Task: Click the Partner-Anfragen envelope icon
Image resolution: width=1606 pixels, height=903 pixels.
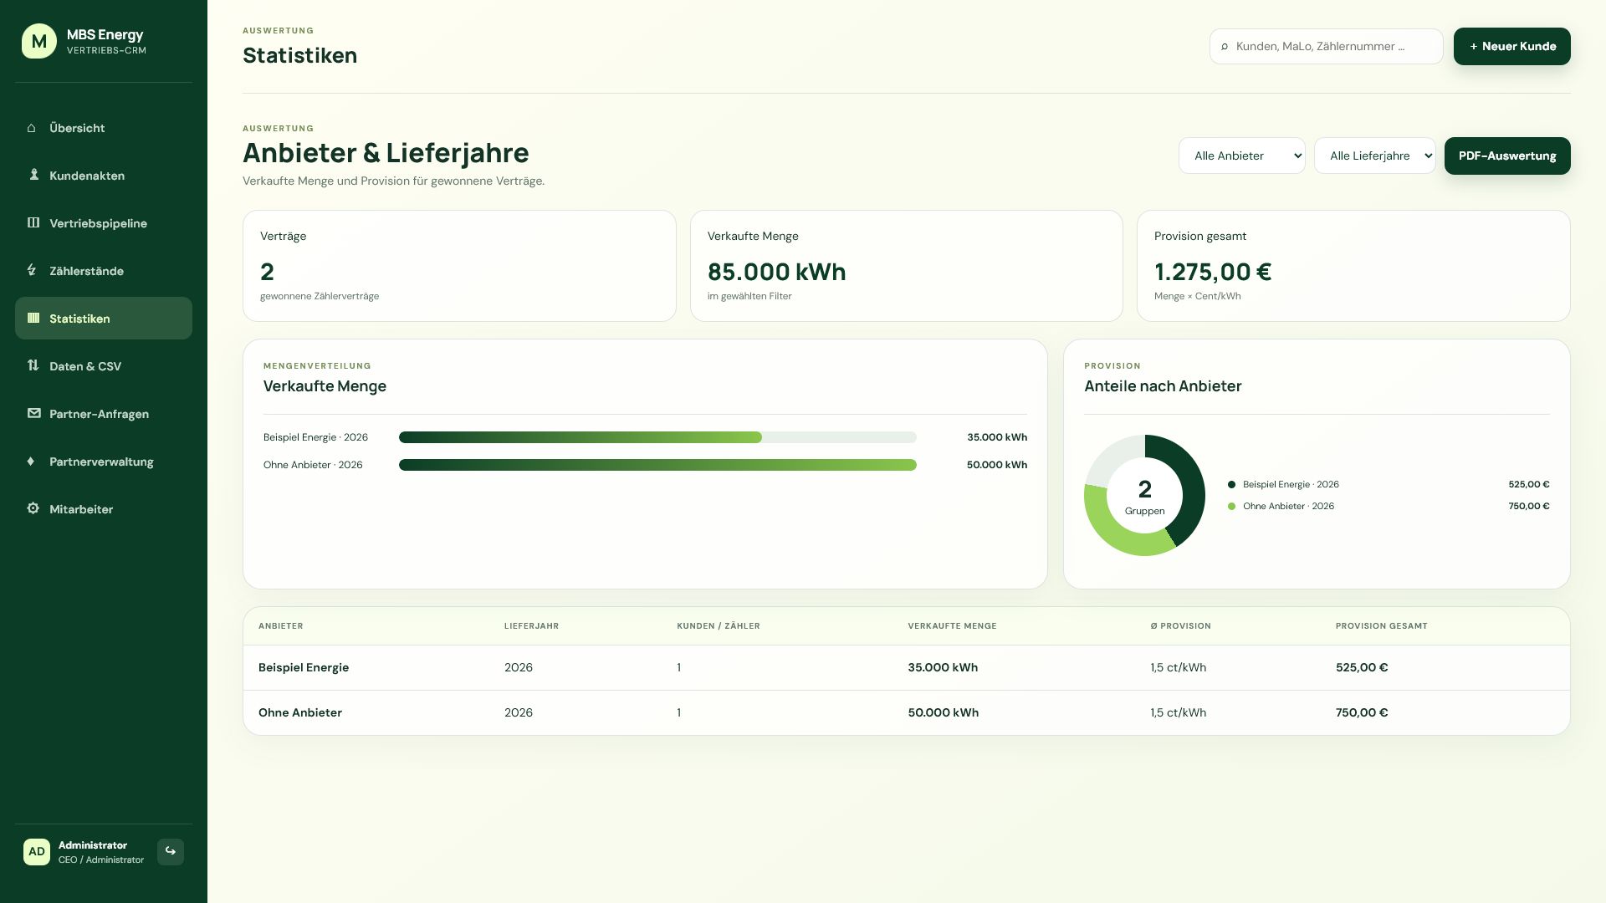Action: pyautogui.click(x=34, y=413)
